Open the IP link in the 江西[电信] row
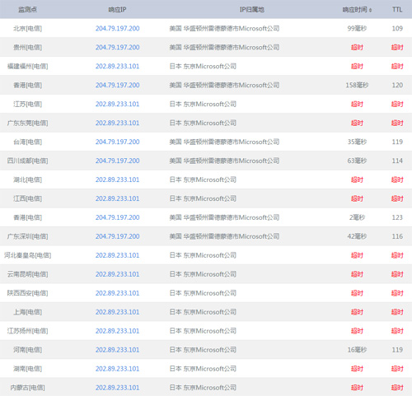 coord(118,198)
